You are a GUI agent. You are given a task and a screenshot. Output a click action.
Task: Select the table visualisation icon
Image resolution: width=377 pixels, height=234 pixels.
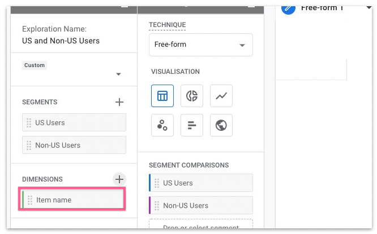[162, 96]
